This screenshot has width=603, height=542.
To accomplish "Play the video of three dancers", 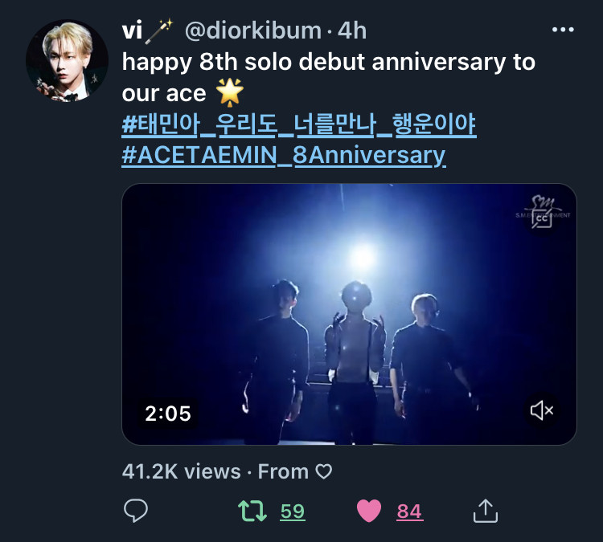I will [x=349, y=314].
